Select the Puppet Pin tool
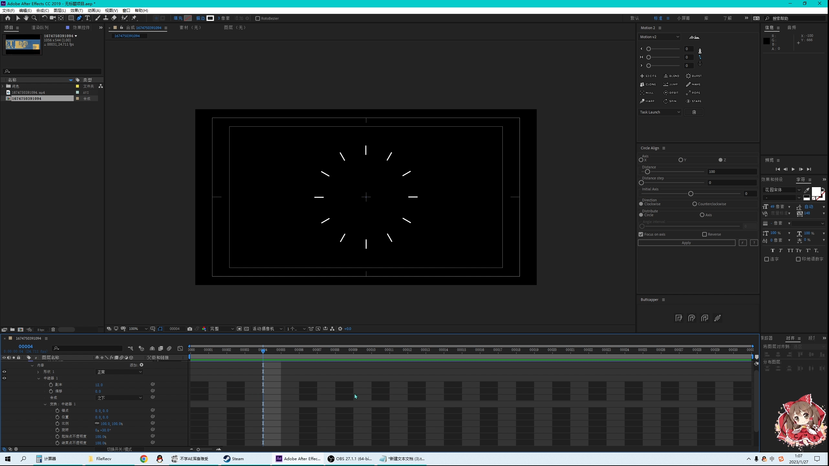 point(134,18)
